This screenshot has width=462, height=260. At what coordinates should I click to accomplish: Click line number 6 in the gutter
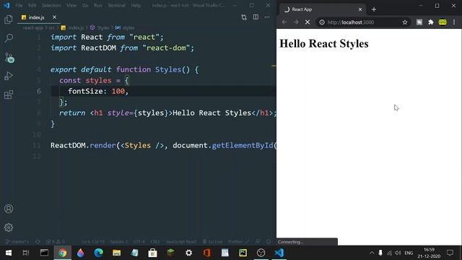pos(39,91)
